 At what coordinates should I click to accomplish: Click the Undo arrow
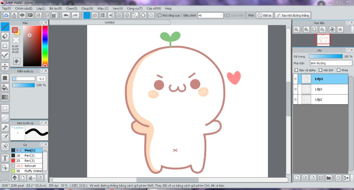[66, 15]
